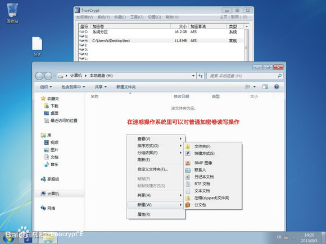Viewport: 326px width, 244px height.
Task: Select the test file on desktop
Action: (37, 46)
